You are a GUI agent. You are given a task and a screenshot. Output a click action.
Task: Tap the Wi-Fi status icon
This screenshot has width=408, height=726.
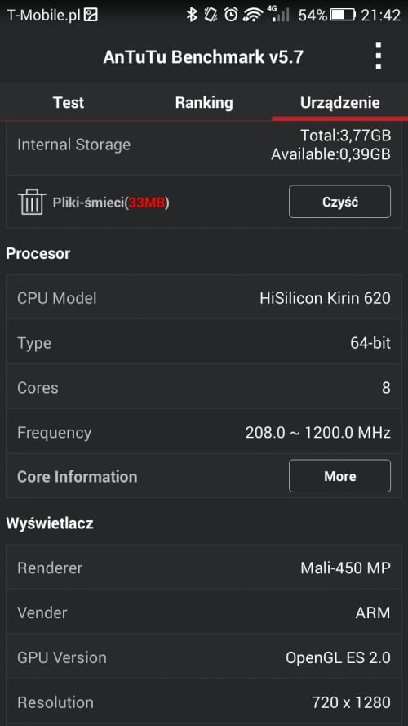pyautogui.click(x=252, y=15)
